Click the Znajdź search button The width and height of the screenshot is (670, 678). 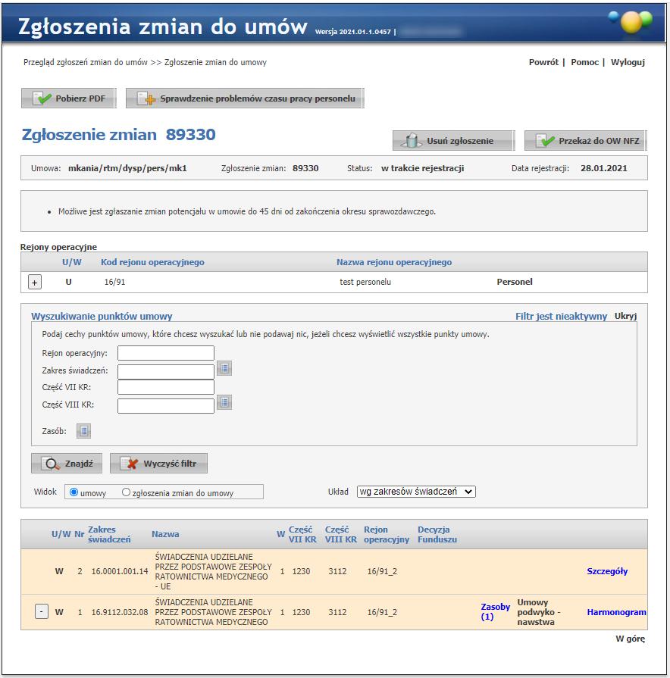(67, 464)
